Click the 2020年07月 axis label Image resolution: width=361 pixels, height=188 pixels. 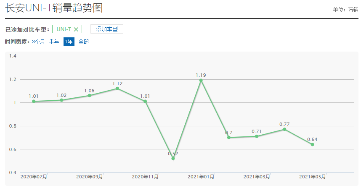point(34,177)
